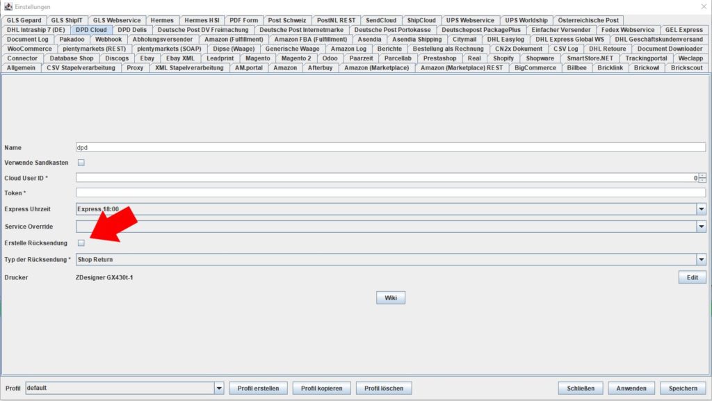Switch to the GLS Gepard tab
Image resolution: width=712 pixels, height=401 pixels.
(24, 20)
